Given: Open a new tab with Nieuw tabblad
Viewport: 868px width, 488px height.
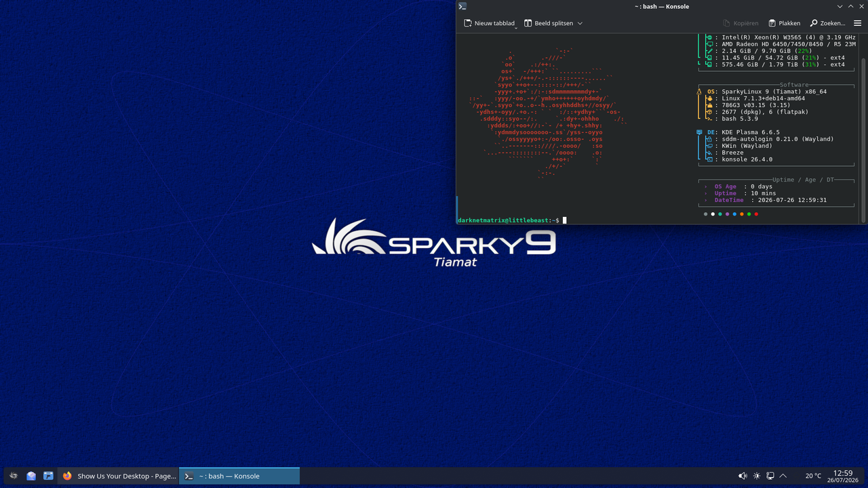Looking at the screenshot, I should click(x=488, y=23).
